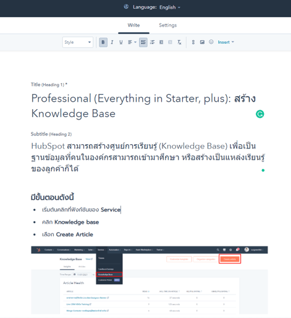Switch to the Settings tab
Image resolution: width=291 pixels, height=318 pixels.
click(x=168, y=25)
